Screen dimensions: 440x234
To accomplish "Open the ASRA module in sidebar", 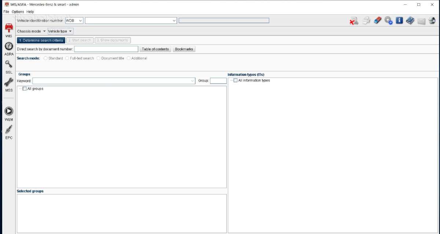I will point(9,49).
